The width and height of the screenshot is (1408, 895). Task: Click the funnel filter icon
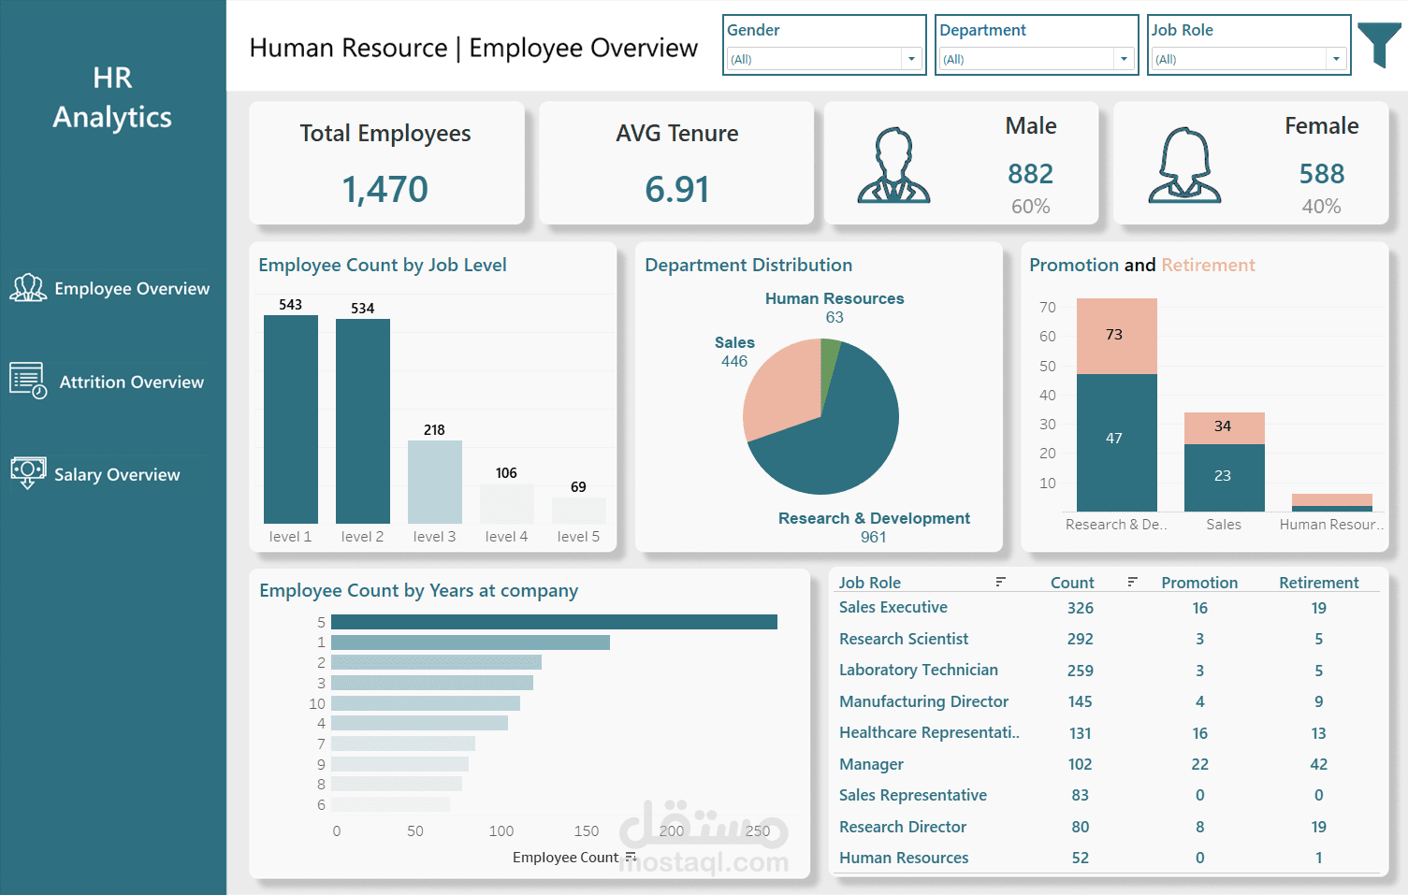tap(1379, 45)
